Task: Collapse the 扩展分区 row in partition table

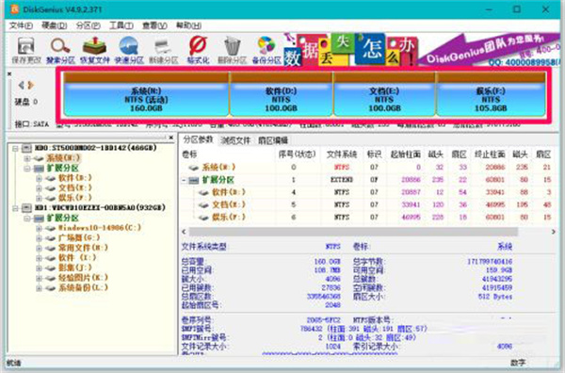Action: [185, 180]
